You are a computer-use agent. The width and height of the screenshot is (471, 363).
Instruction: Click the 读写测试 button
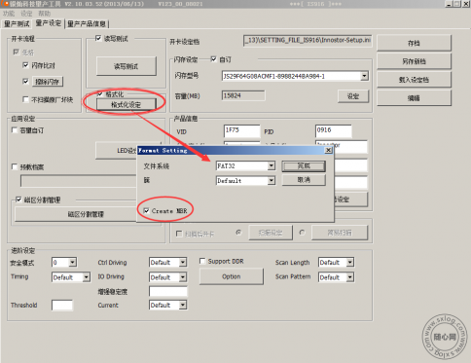pos(127,66)
